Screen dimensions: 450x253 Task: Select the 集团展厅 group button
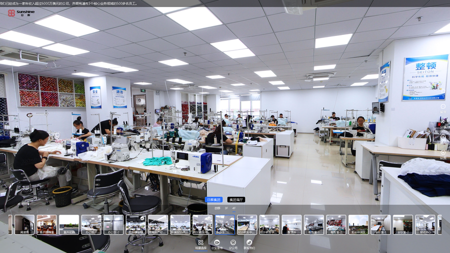click(x=236, y=199)
